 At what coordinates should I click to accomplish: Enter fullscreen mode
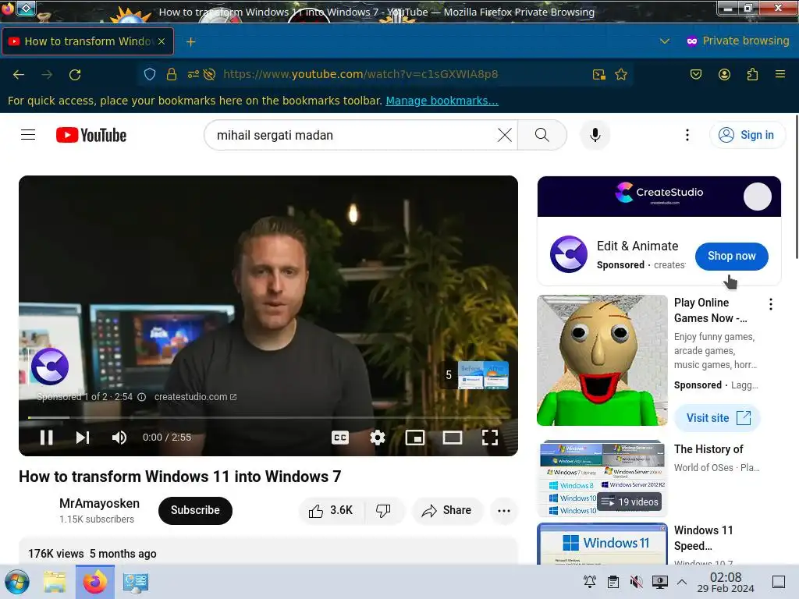(x=490, y=438)
